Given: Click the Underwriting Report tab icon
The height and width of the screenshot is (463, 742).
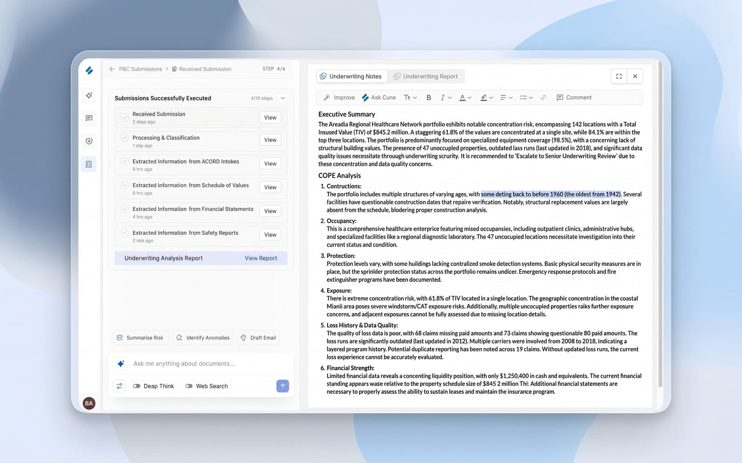Looking at the screenshot, I should 397,76.
